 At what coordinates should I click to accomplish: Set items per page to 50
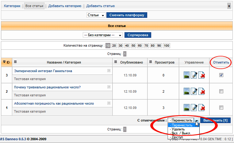pyautogui.click(x=133, y=46)
